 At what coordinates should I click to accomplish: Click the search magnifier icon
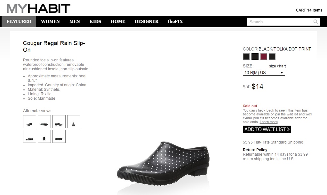(315, 22)
